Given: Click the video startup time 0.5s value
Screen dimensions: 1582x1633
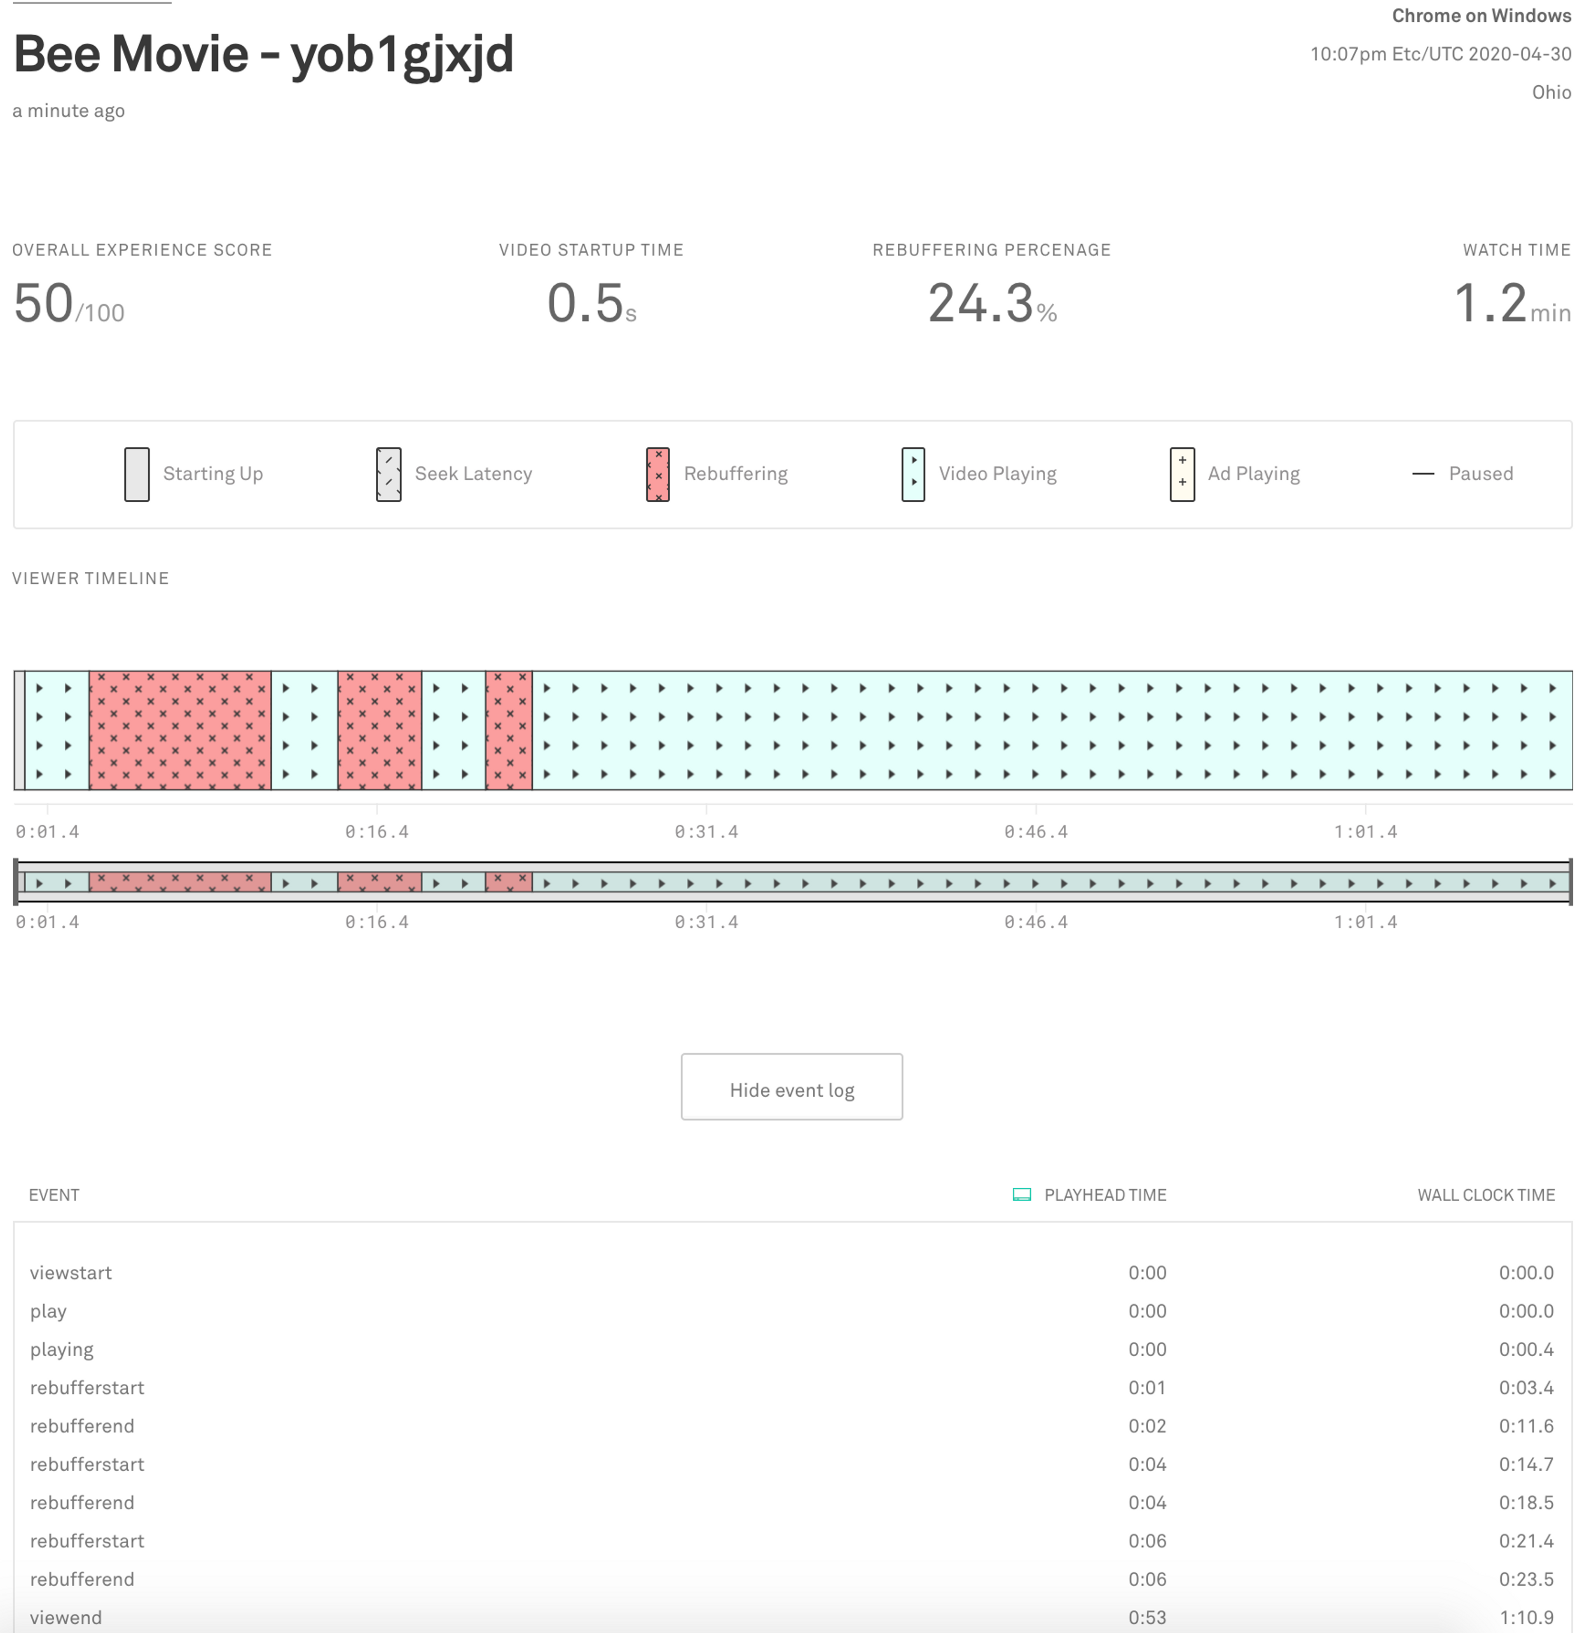Looking at the screenshot, I should tap(592, 303).
